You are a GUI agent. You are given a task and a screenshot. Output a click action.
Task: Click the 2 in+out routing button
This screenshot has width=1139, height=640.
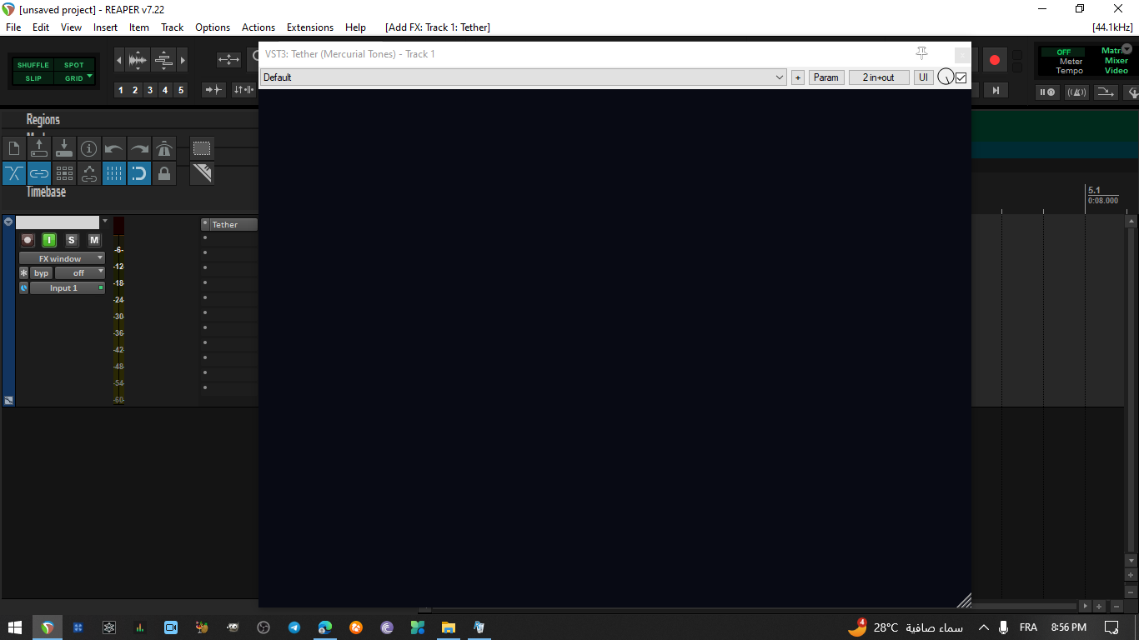pyautogui.click(x=879, y=77)
